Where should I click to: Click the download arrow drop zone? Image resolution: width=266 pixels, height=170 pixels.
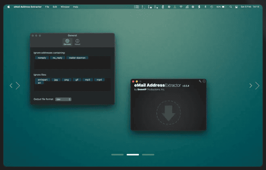(x=169, y=113)
